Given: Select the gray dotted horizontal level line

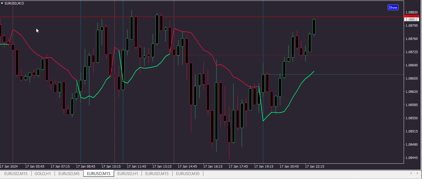Looking at the screenshot, I should [x=337, y=74].
